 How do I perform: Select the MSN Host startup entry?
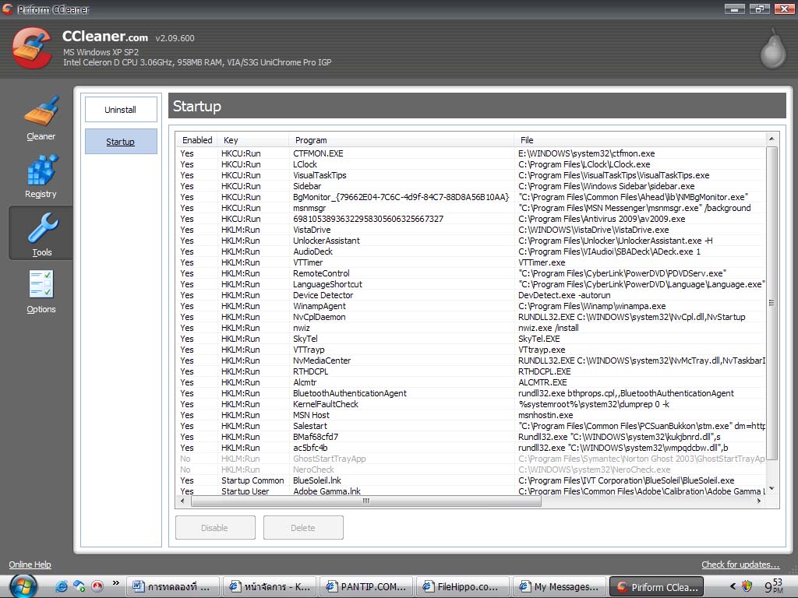coord(470,416)
